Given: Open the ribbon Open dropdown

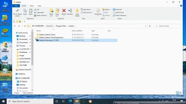Looking at the screenshot, I should click(x=107, y=10).
